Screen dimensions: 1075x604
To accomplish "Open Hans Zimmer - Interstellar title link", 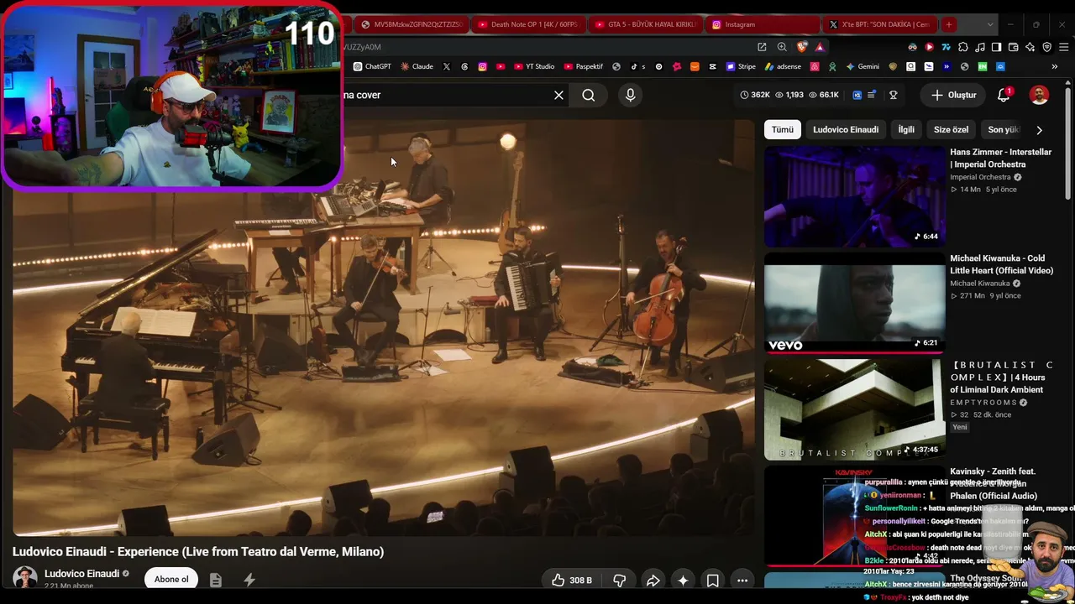I will point(1000,158).
